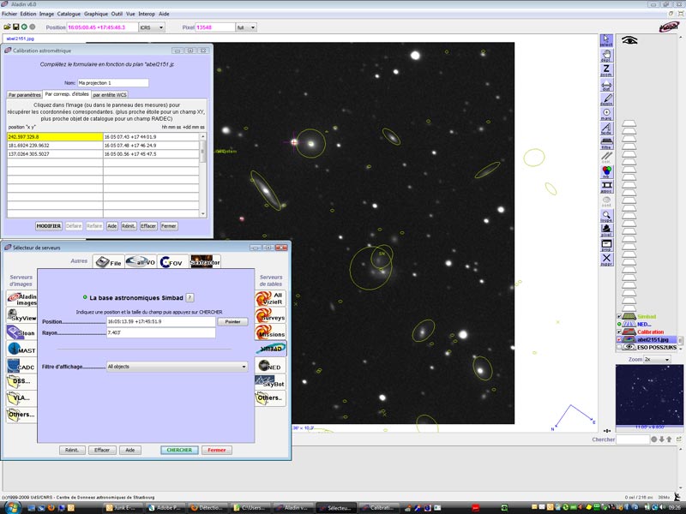
Task: Open the Others image servers folder
Action: (21, 415)
